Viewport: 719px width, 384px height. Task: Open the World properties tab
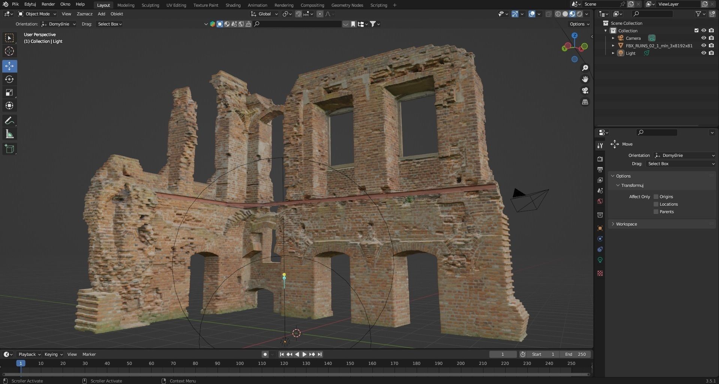click(600, 201)
